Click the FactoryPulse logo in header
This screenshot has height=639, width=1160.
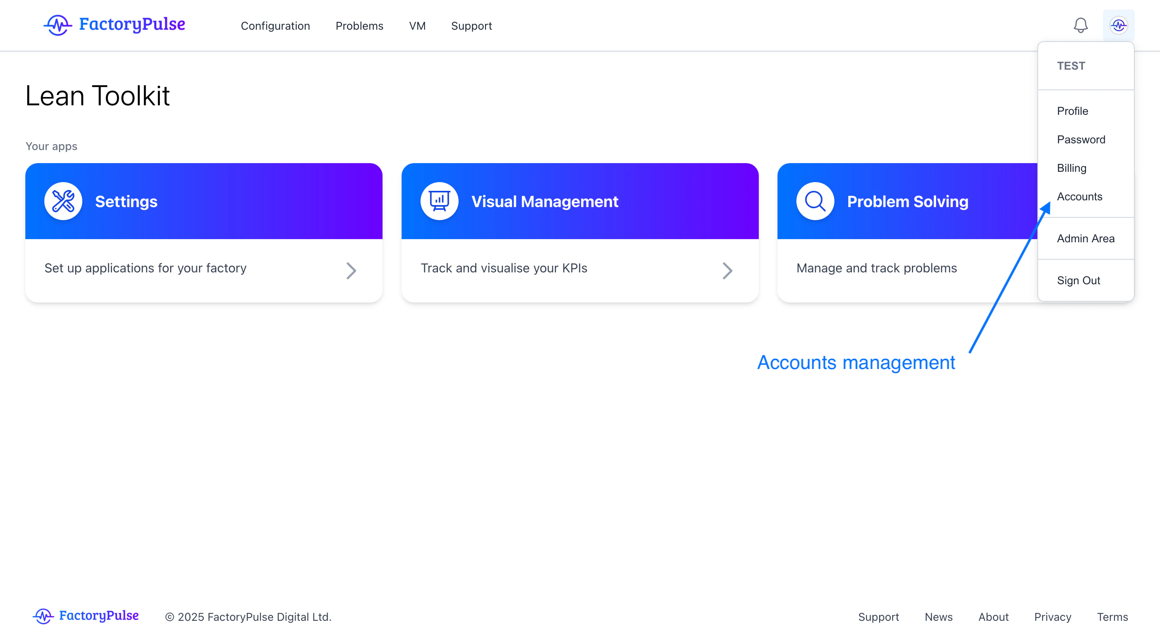click(114, 25)
